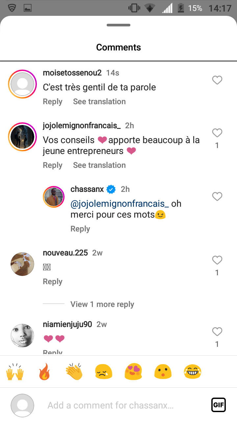Reply to nouveau.225's comment

coord(53,282)
